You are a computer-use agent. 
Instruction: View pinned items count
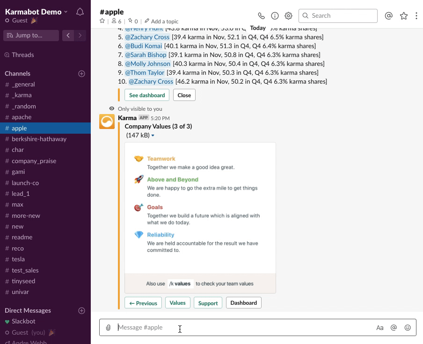coord(133,21)
